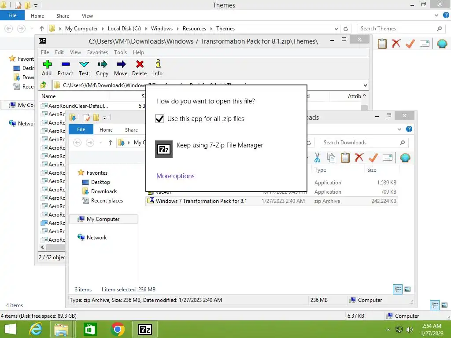Click the orange checkmark icon in Downloads window
The image size is (451, 338).
coord(373,158)
